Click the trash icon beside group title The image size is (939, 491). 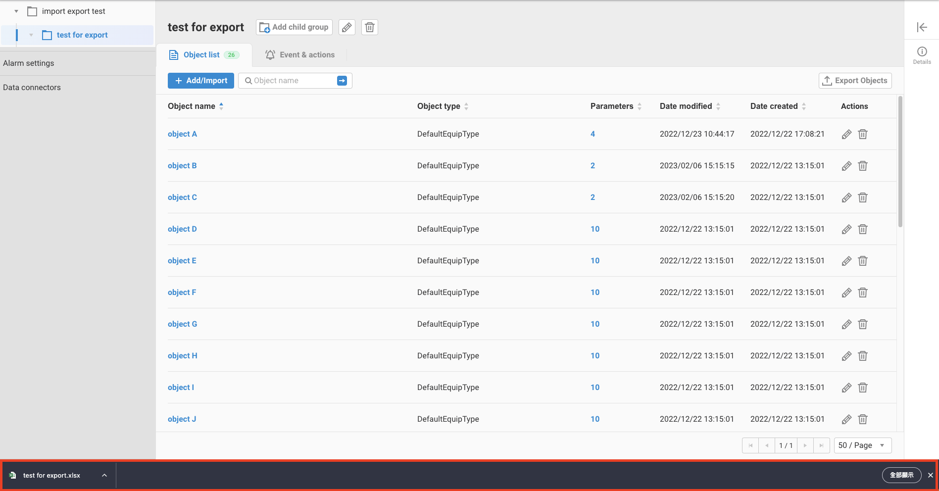(x=369, y=27)
